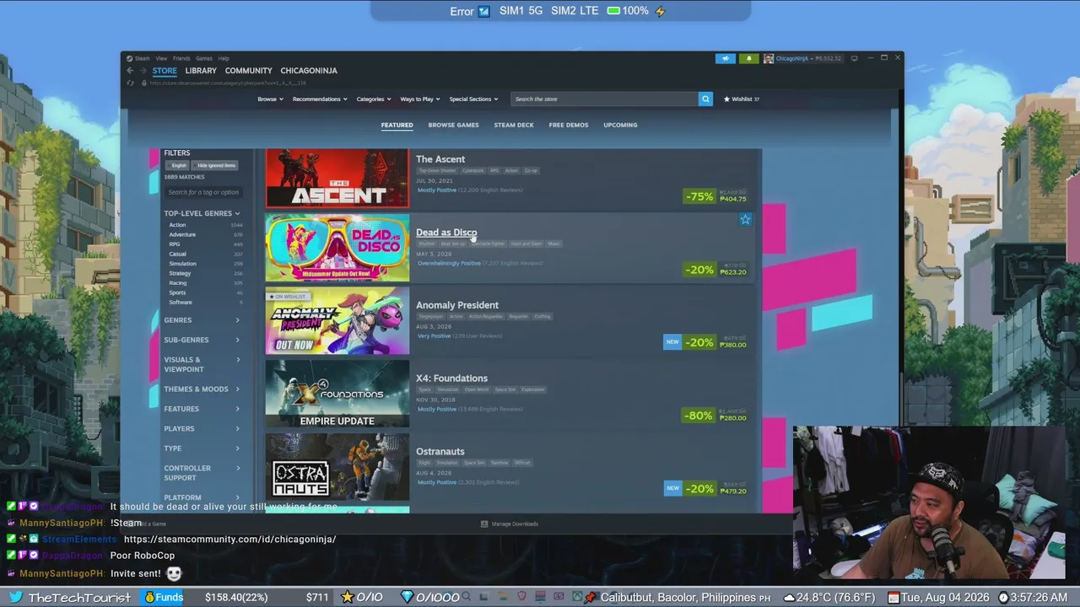Viewport: 1080px width, 607px height.
Task: Expand the Features filter section
Action: [x=202, y=409]
